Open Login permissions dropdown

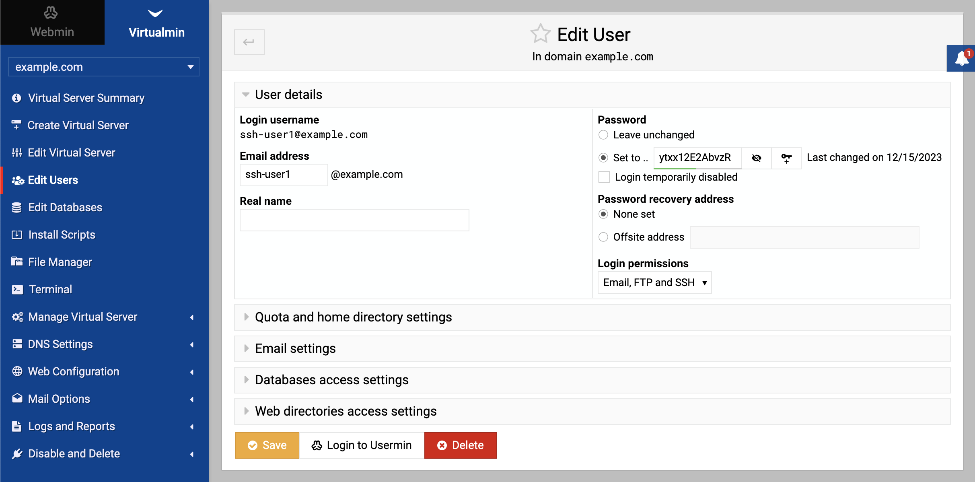654,282
